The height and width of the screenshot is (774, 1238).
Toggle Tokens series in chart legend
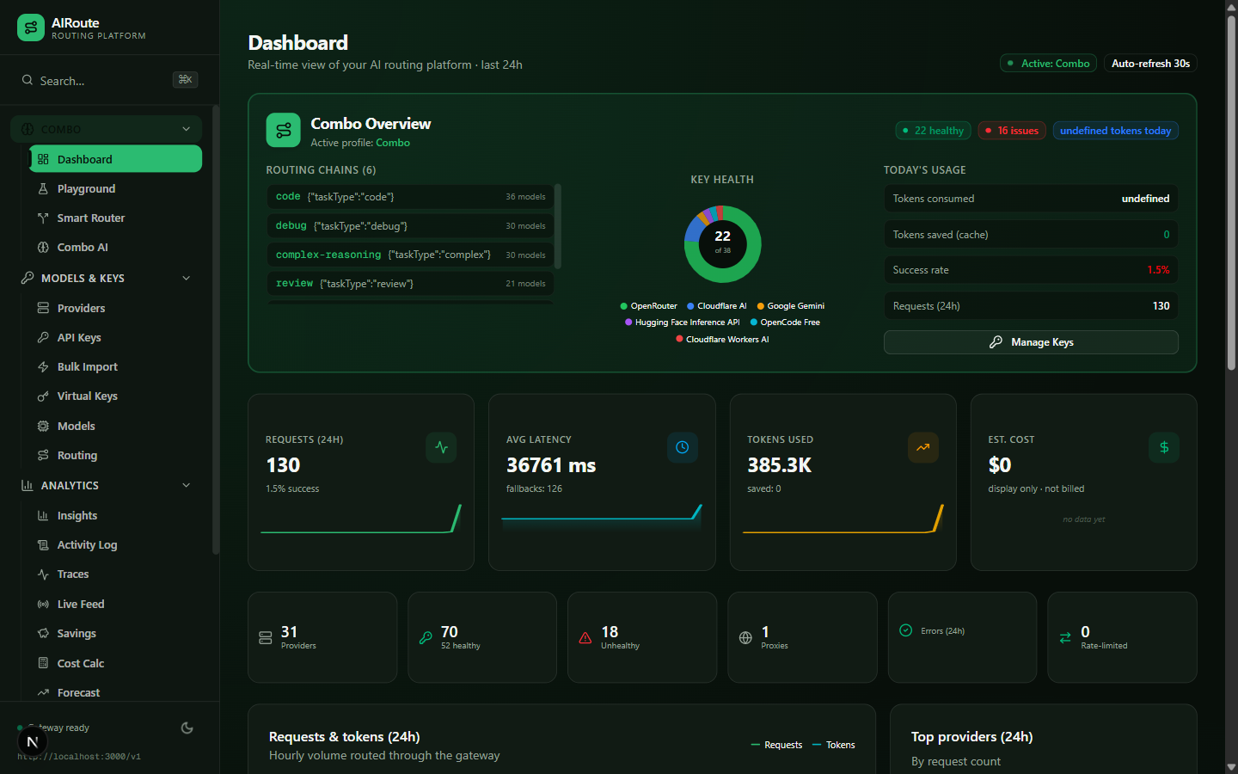(x=833, y=745)
